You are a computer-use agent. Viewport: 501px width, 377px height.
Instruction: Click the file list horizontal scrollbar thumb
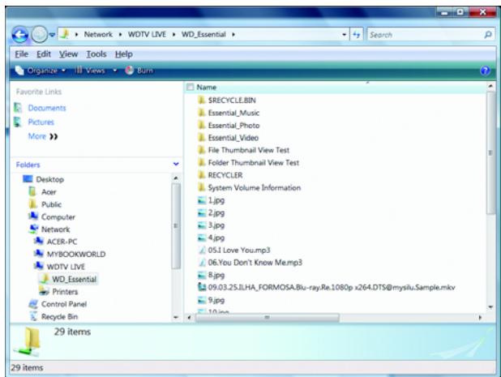267,318
